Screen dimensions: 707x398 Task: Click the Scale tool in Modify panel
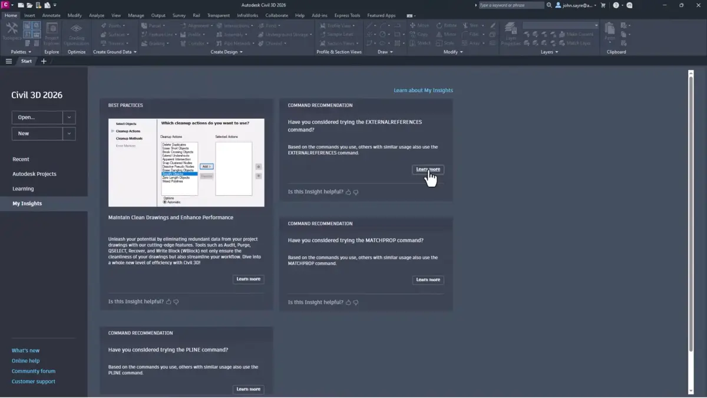[x=445, y=43]
